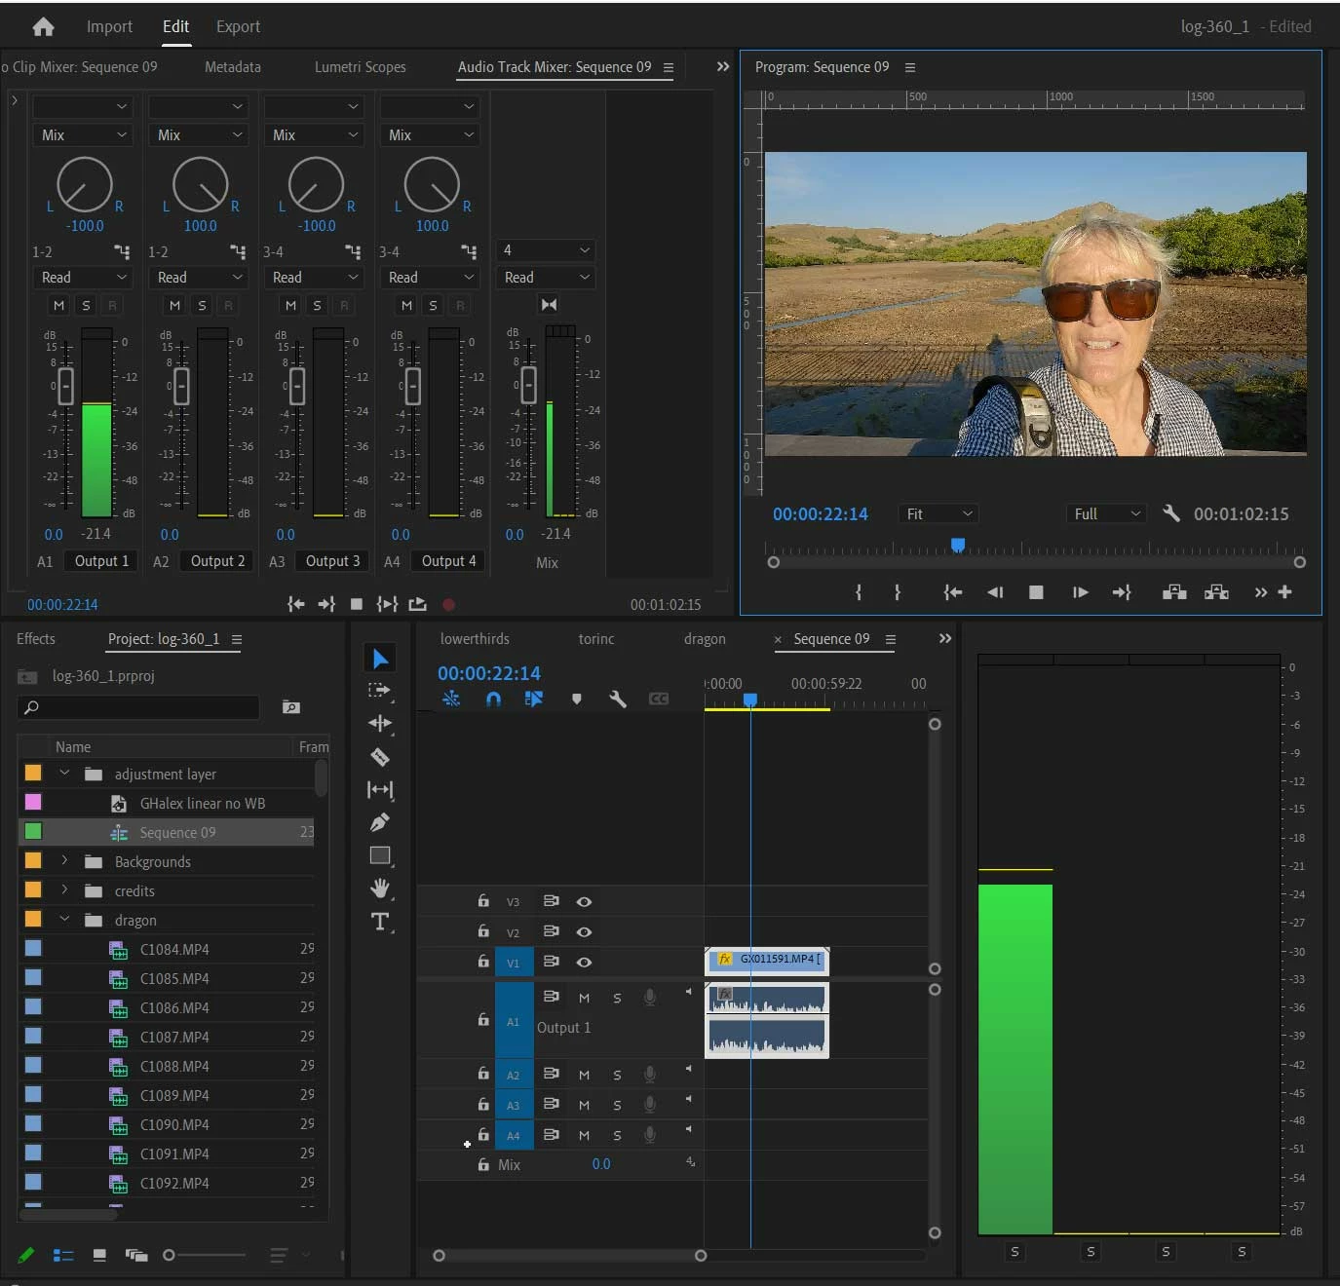The height and width of the screenshot is (1286, 1340).
Task: Mute track A1 in the audio mixer
Action: [x=59, y=305]
